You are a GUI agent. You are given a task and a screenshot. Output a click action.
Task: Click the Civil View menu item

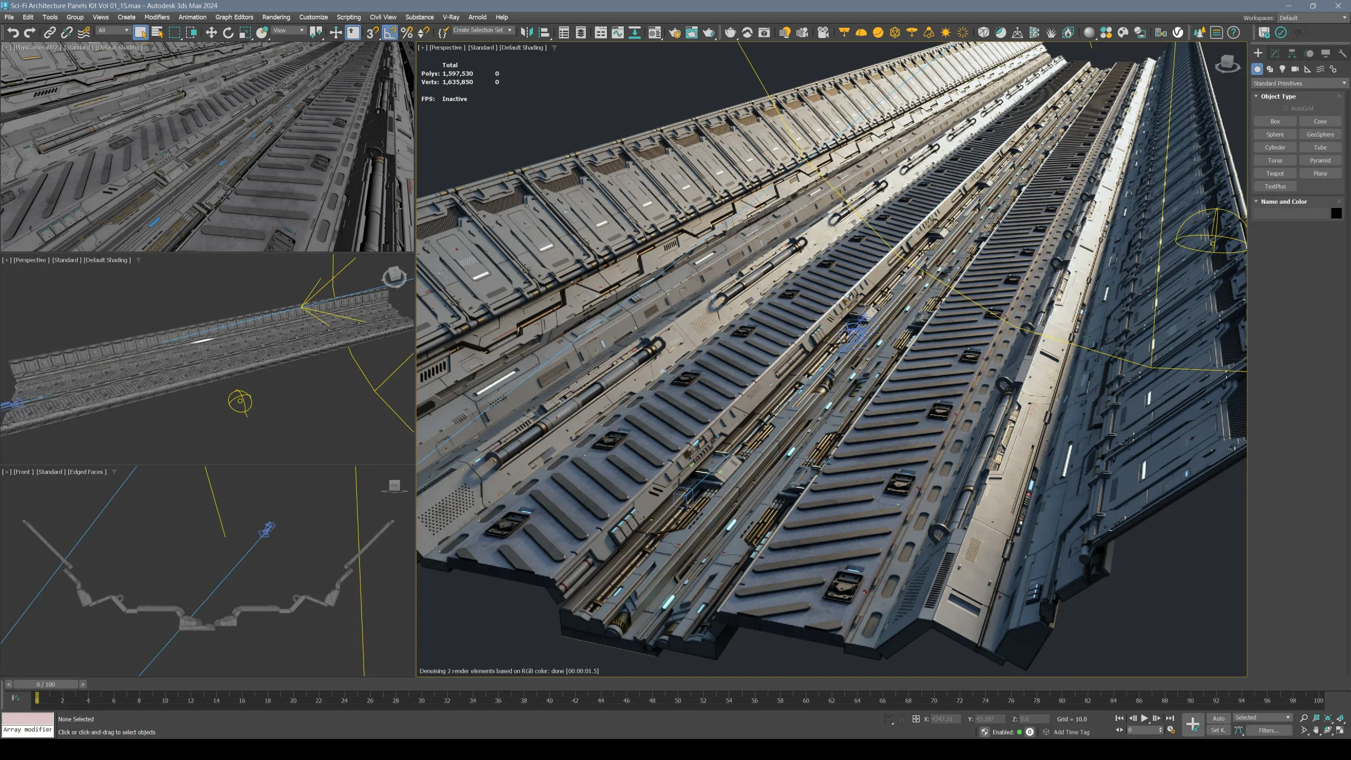pyautogui.click(x=382, y=16)
